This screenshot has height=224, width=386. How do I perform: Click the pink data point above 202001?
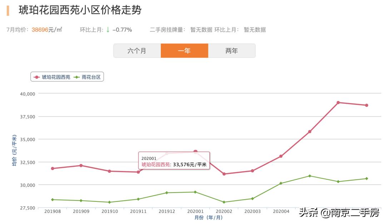pos(195,151)
